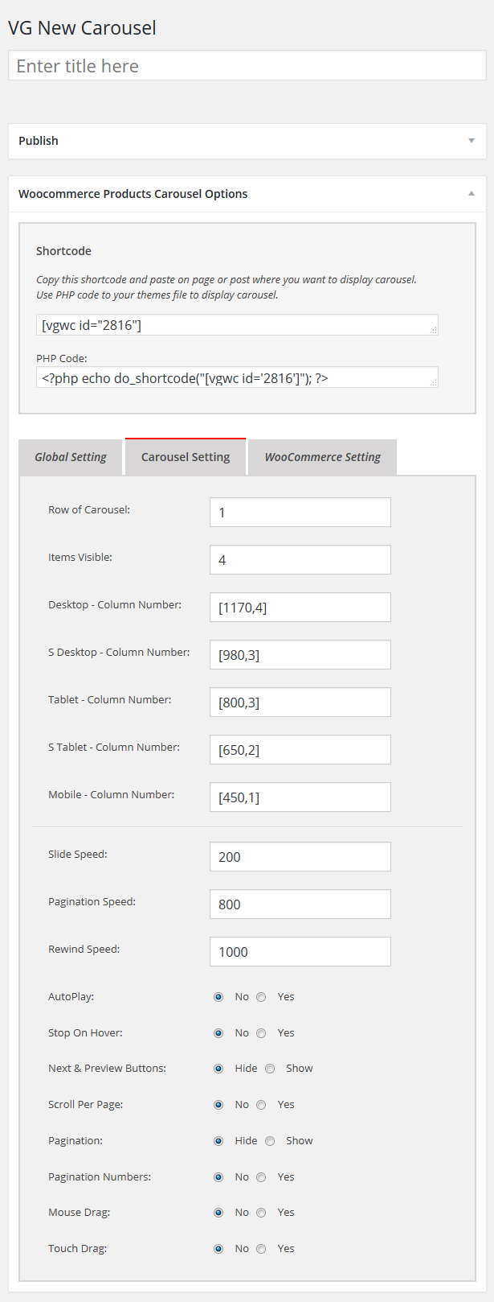Select Yes for Pagination Numbers

pyautogui.click(x=261, y=1177)
